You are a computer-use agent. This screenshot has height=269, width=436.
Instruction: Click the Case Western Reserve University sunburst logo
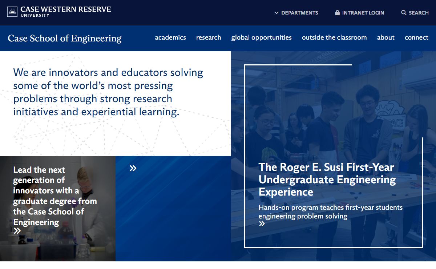click(12, 12)
